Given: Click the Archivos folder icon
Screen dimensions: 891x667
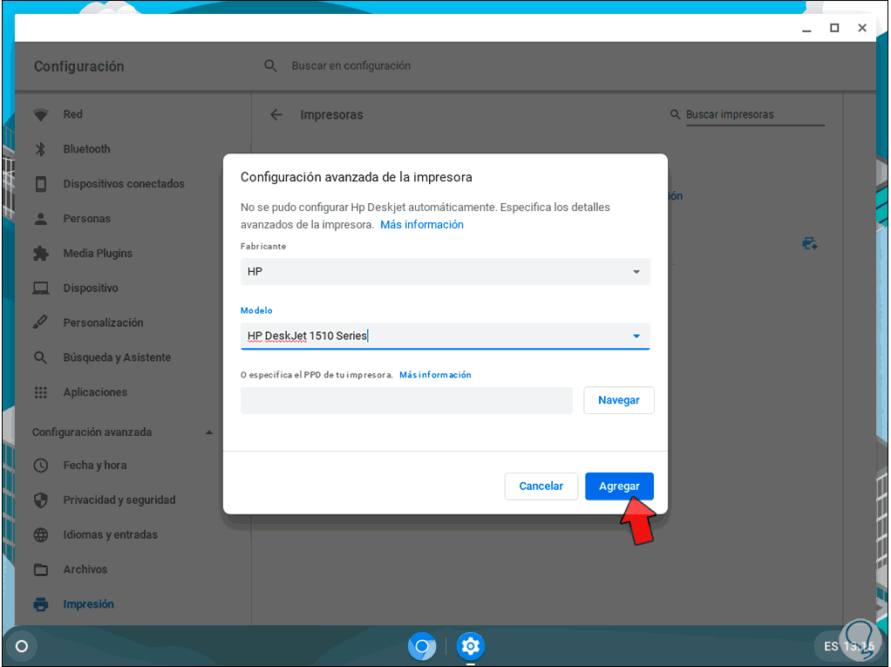Looking at the screenshot, I should click(40, 569).
